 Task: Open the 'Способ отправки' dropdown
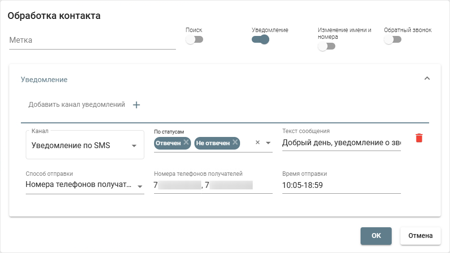coord(85,185)
